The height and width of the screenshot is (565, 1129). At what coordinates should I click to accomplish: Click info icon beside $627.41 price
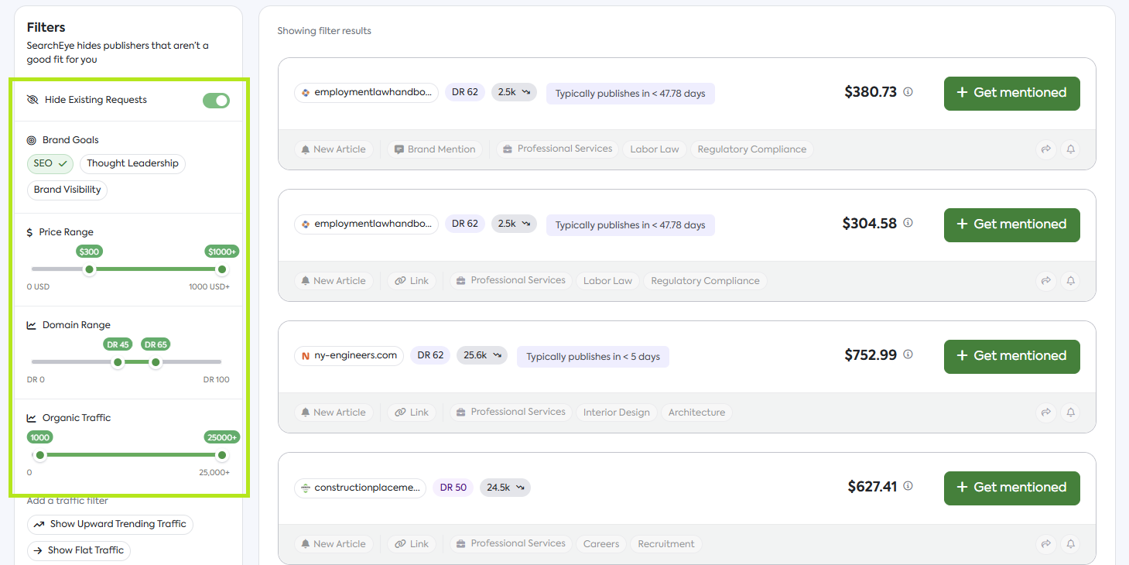click(908, 487)
